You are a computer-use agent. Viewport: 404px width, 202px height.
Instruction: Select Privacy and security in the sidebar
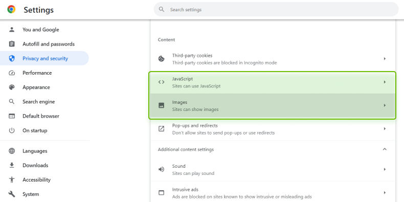pos(44,58)
